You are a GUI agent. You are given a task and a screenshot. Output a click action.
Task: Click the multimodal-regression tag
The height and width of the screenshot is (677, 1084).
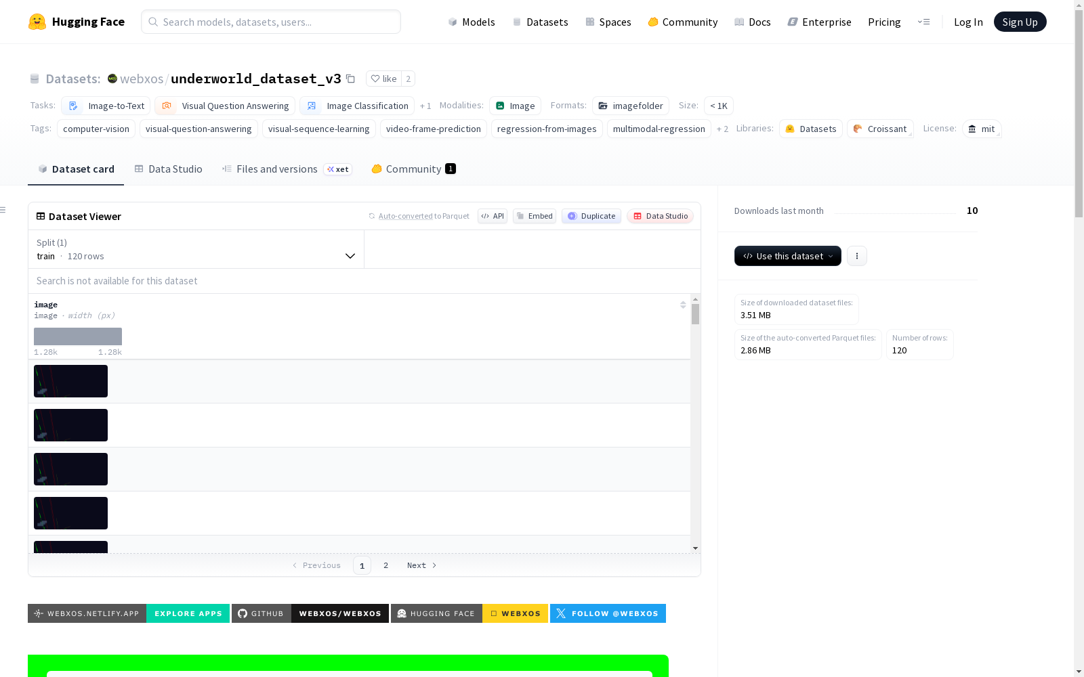[x=659, y=129]
